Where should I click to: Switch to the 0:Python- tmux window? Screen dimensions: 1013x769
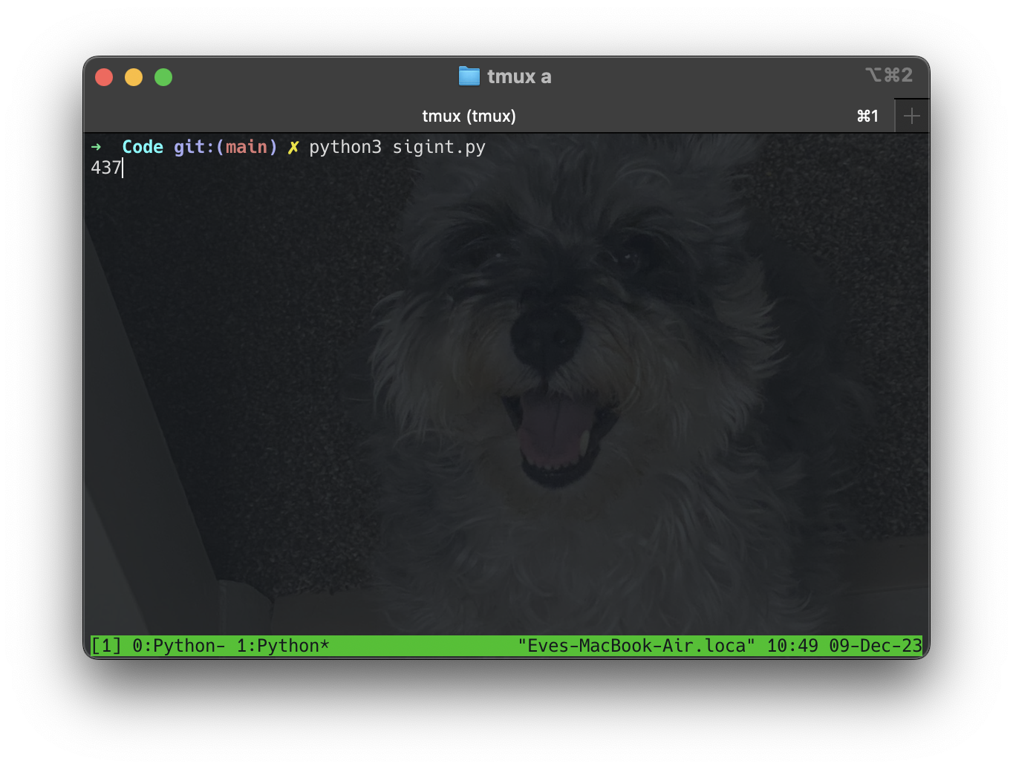tap(178, 646)
